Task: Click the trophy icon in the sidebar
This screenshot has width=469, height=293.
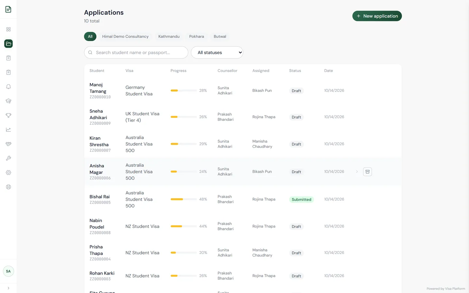Action: (8, 115)
